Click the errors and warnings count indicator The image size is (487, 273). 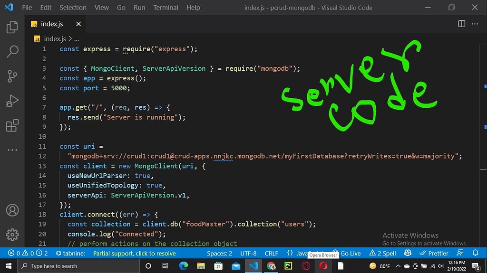pyautogui.click(x=28, y=254)
